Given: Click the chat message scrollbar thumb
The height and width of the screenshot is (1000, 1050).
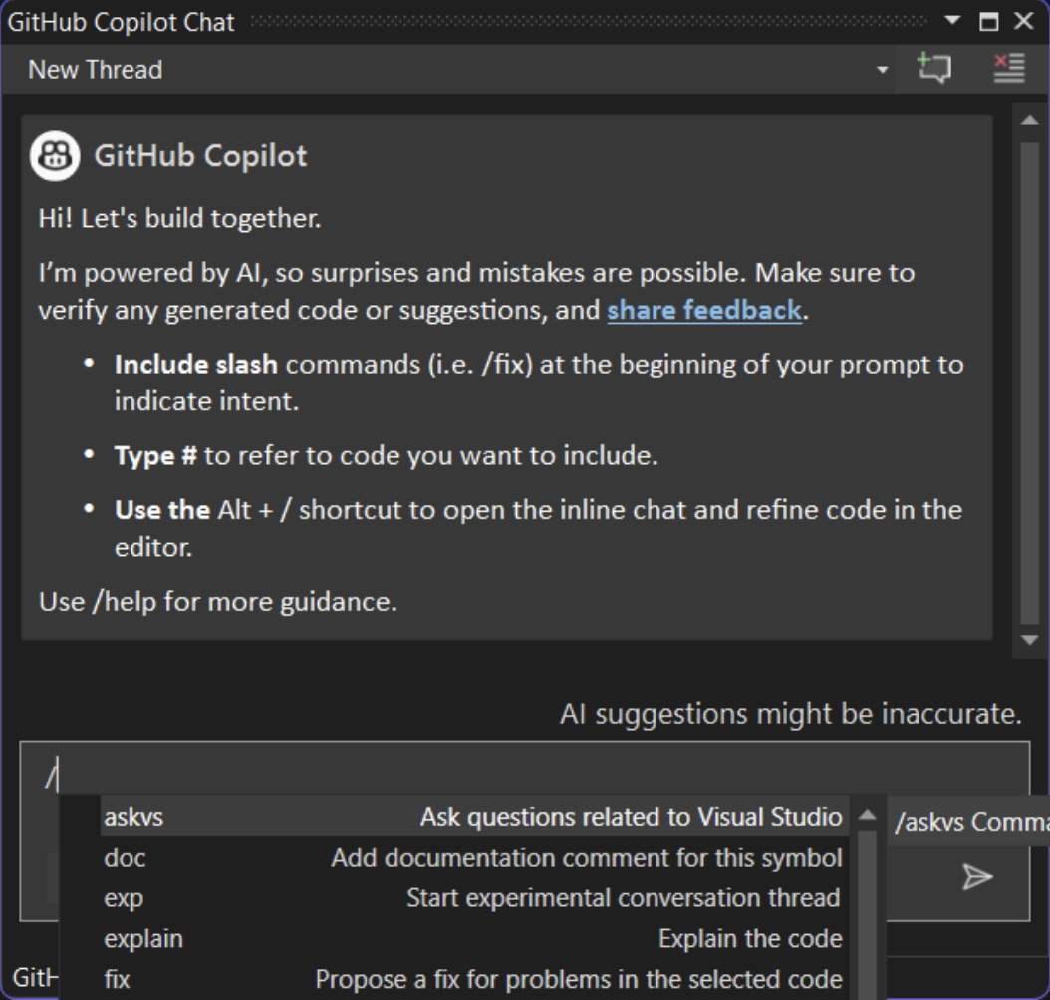Looking at the screenshot, I should (x=1029, y=378).
